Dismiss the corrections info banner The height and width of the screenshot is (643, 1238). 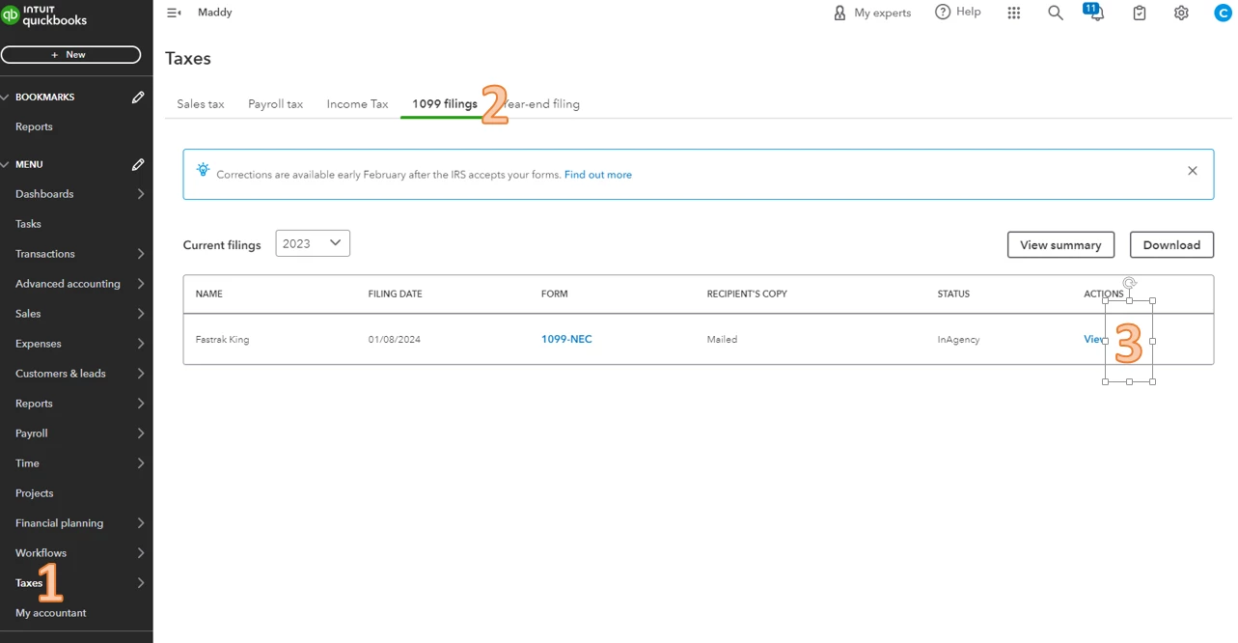click(1193, 171)
